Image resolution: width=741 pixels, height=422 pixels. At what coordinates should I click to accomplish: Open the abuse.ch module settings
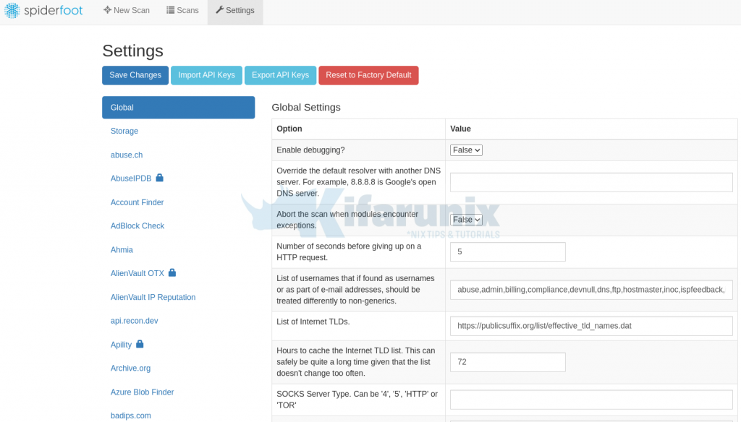click(x=127, y=155)
